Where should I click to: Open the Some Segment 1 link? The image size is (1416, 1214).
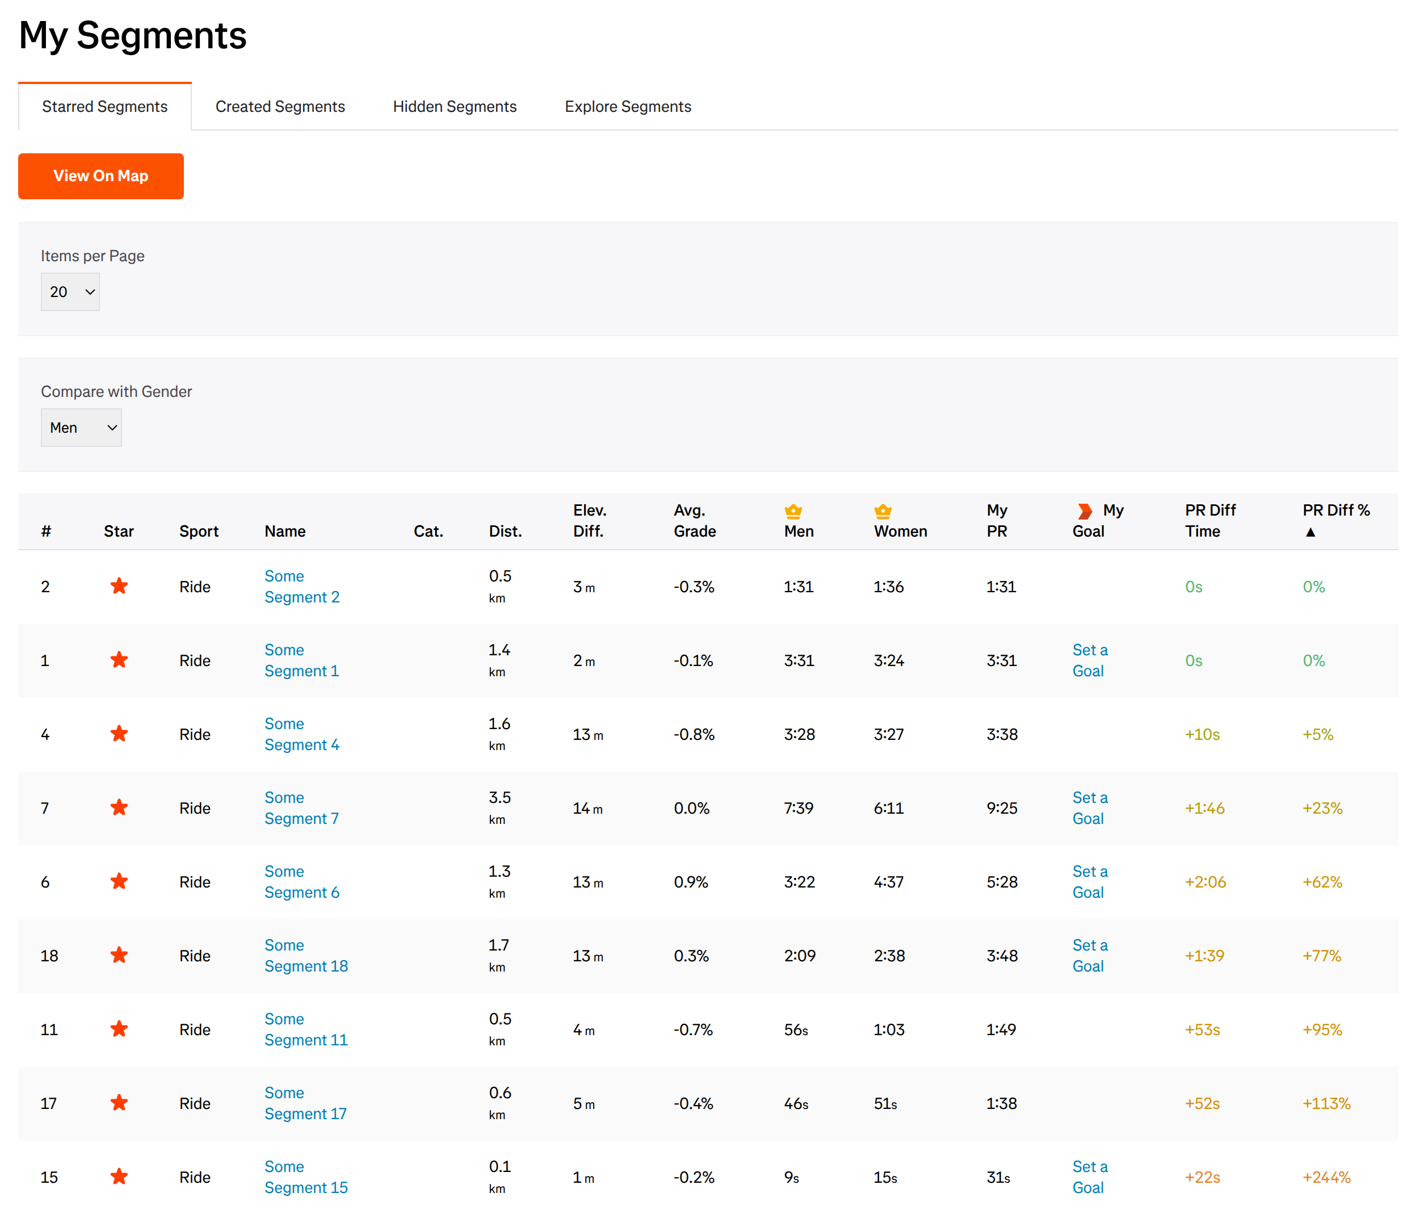click(x=301, y=660)
